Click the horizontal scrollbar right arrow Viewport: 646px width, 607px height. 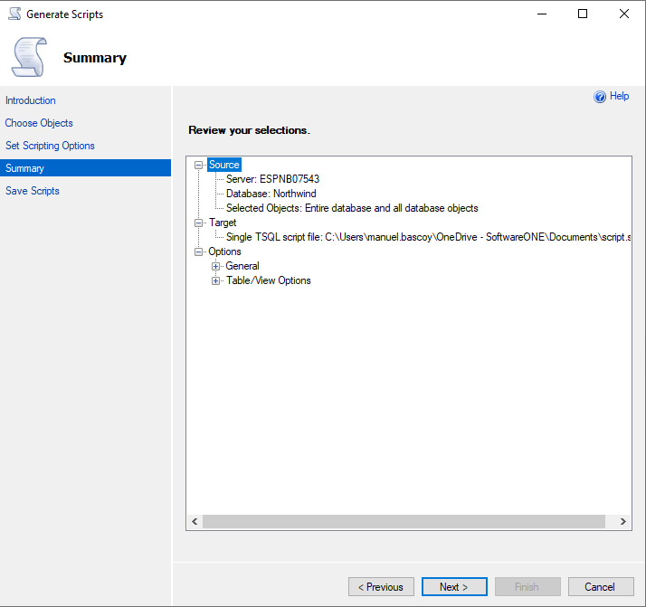[623, 522]
